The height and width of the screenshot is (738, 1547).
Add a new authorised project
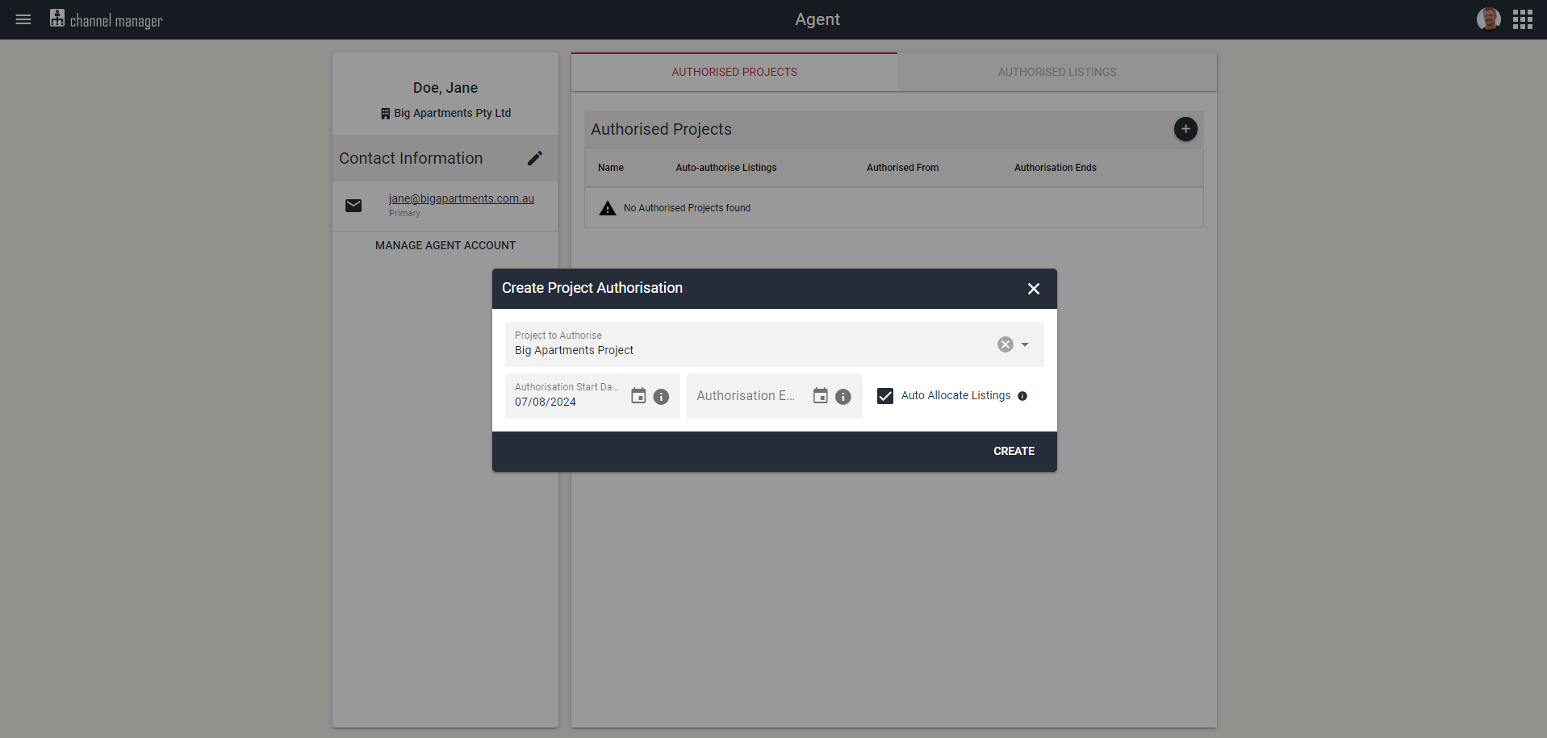pos(1185,129)
